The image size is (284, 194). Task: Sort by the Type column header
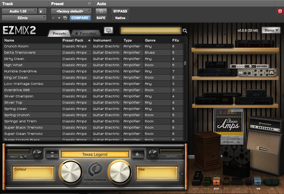pyautogui.click(x=133, y=40)
